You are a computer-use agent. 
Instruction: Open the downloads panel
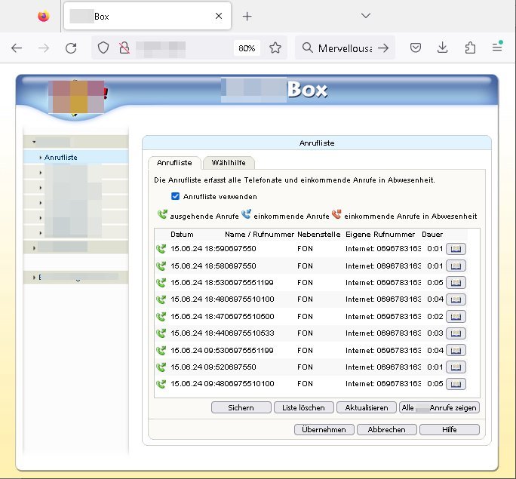(x=443, y=48)
